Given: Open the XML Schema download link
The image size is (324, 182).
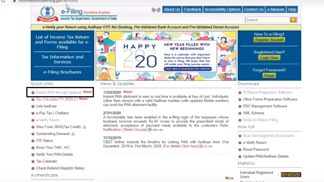Looking at the screenshot, I should pyautogui.click(x=253, y=113).
